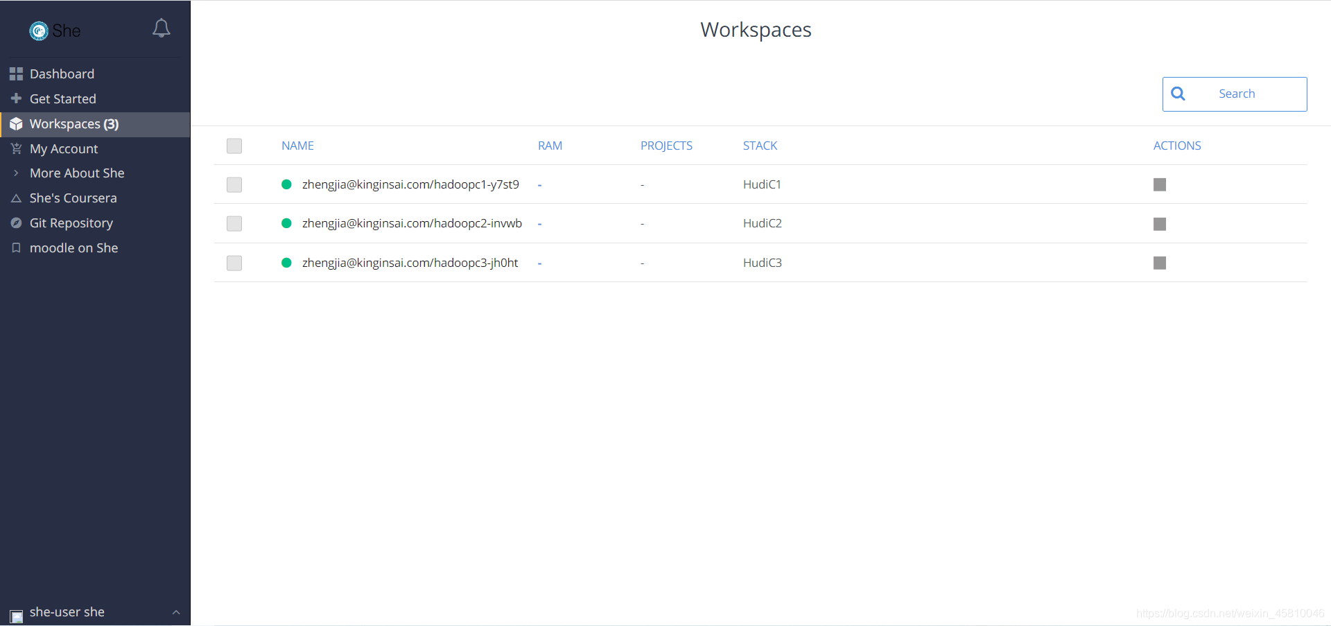Open Get Started in sidebar
Image resolution: width=1331 pixels, height=626 pixels.
coord(95,98)
